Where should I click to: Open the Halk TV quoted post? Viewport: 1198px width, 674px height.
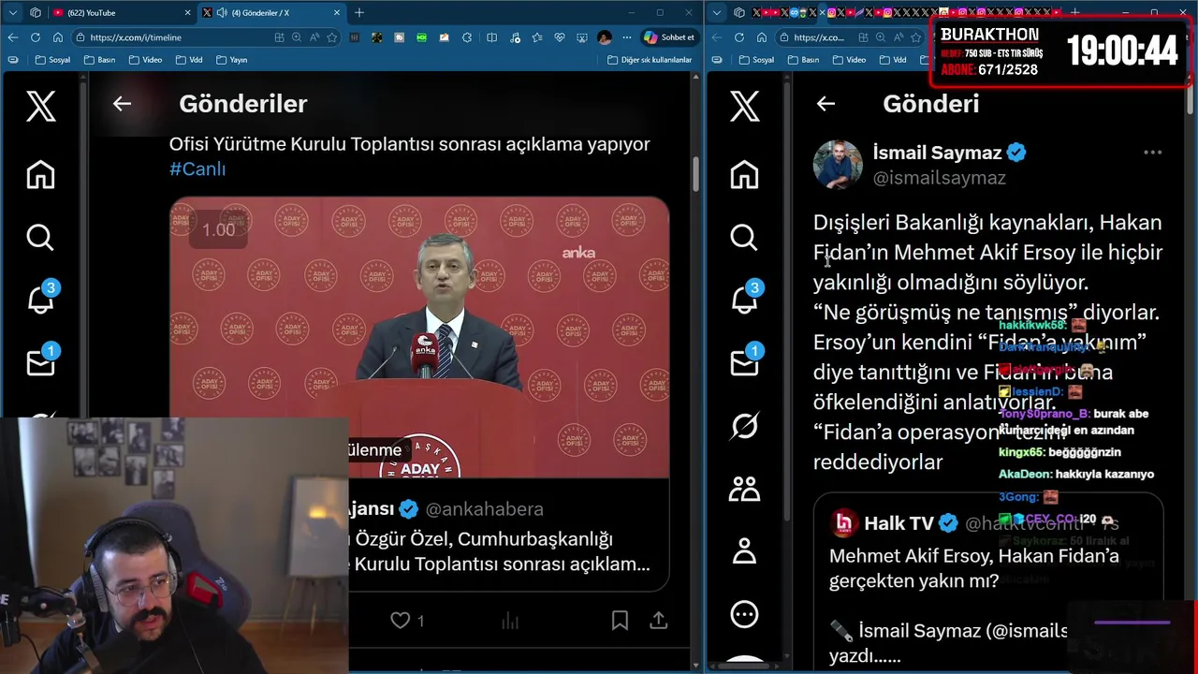click(987, 580)
